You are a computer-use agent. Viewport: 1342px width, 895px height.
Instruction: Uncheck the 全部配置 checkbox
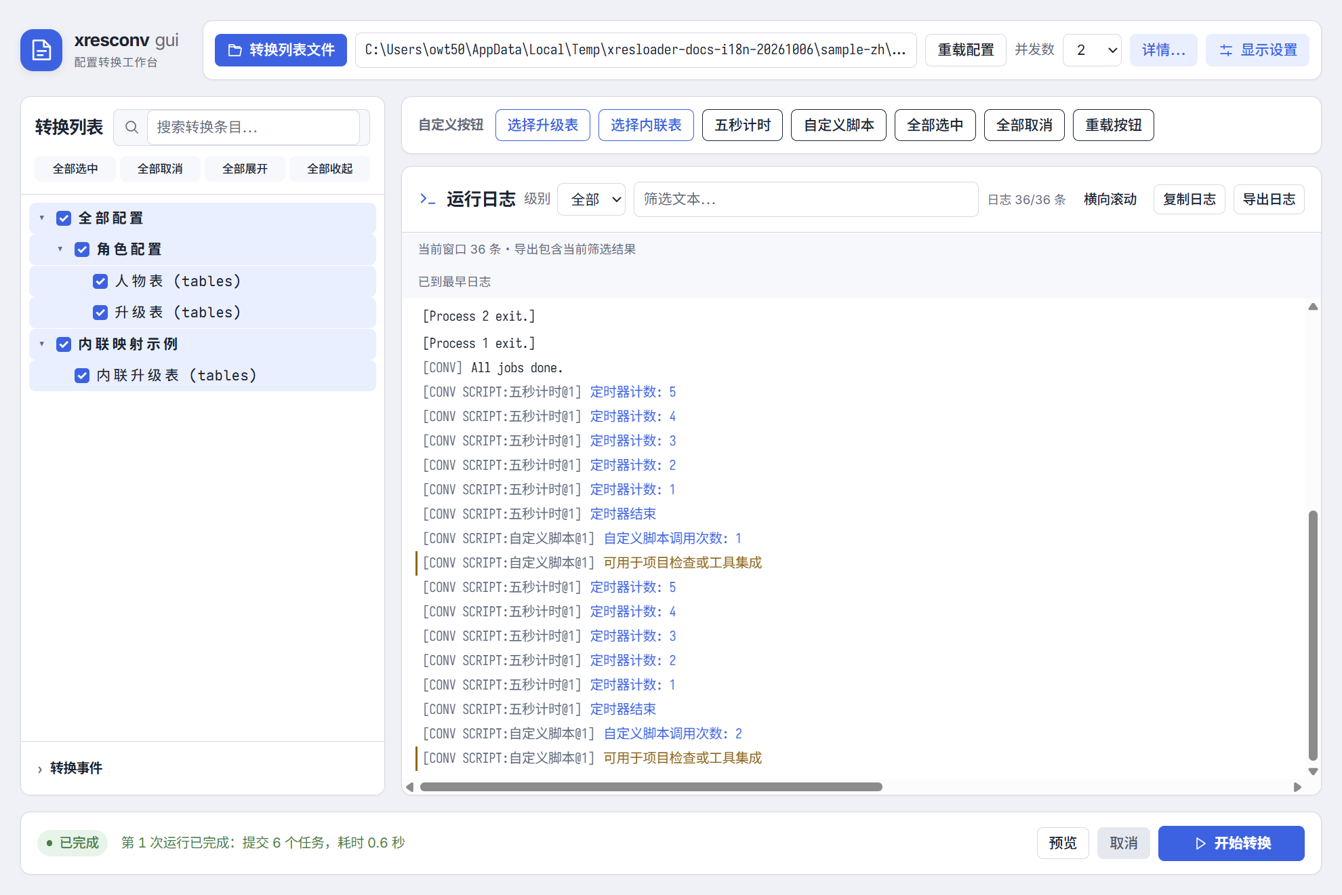[x=64, y=218]
